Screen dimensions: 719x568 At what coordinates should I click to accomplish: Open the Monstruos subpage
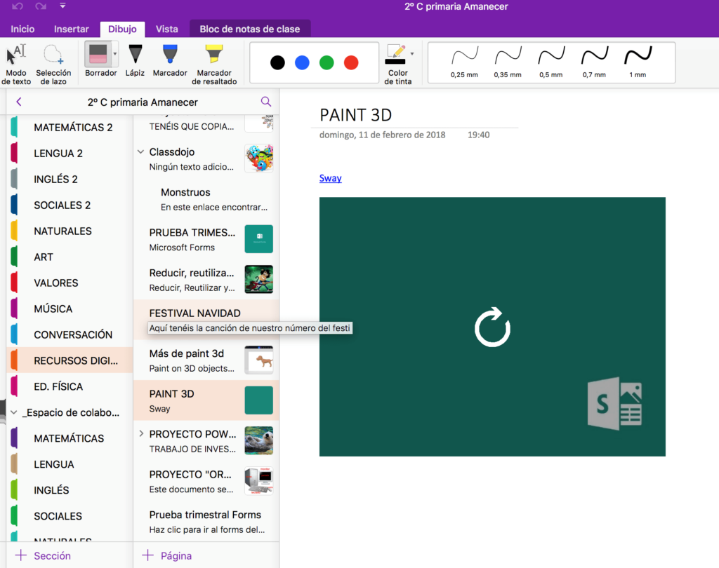click(x=206, y=199)
